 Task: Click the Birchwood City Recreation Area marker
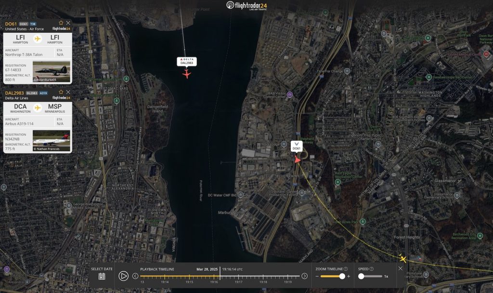[x=480, y=236]
